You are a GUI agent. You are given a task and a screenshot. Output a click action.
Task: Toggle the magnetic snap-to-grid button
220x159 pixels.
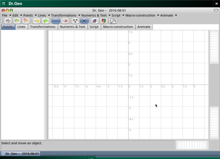click(65, 21)
